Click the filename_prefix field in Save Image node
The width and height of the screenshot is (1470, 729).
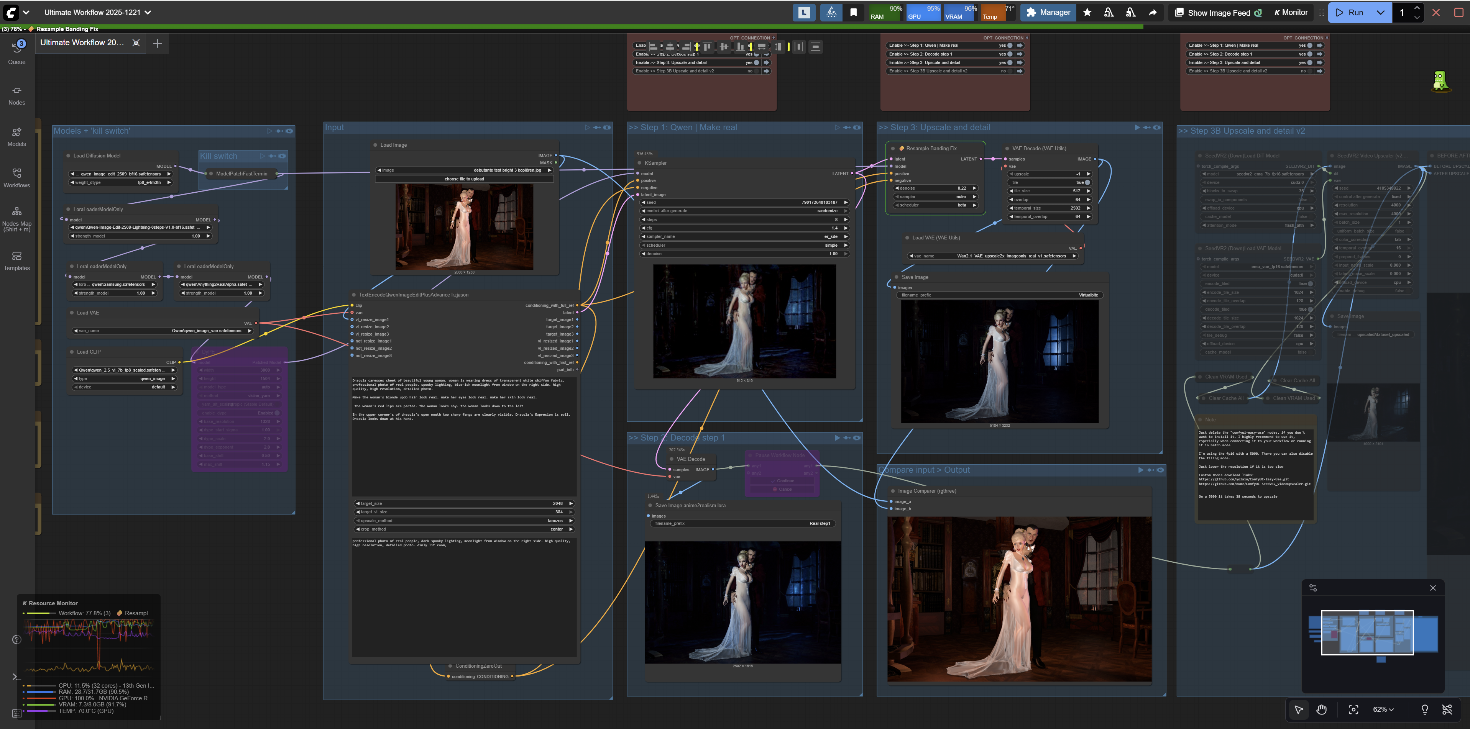coord(999,295)
